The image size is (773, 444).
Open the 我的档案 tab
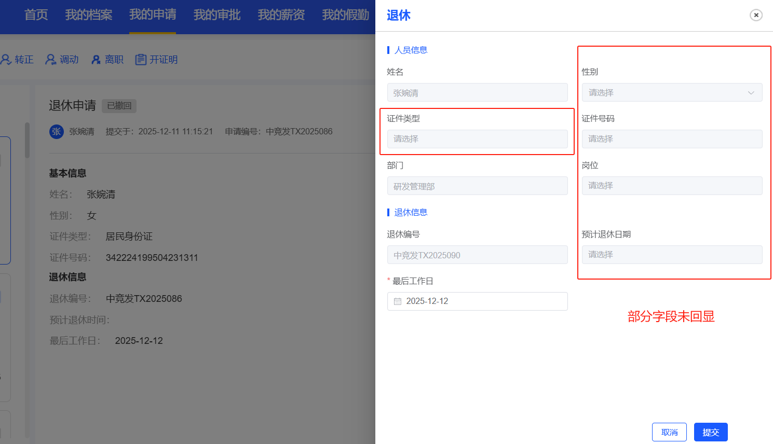tap(89, 15)
